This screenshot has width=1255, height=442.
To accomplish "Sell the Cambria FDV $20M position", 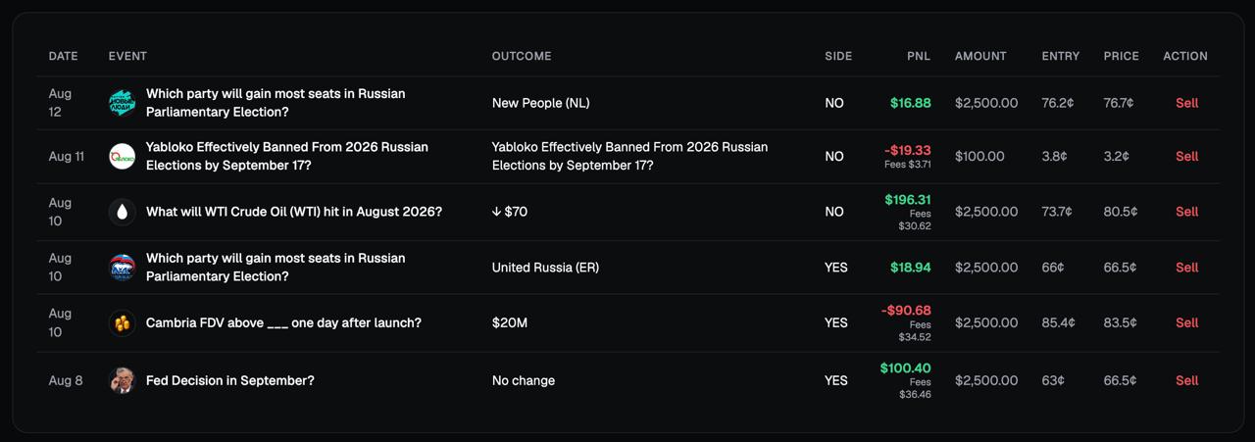I will coord(1186,322).
